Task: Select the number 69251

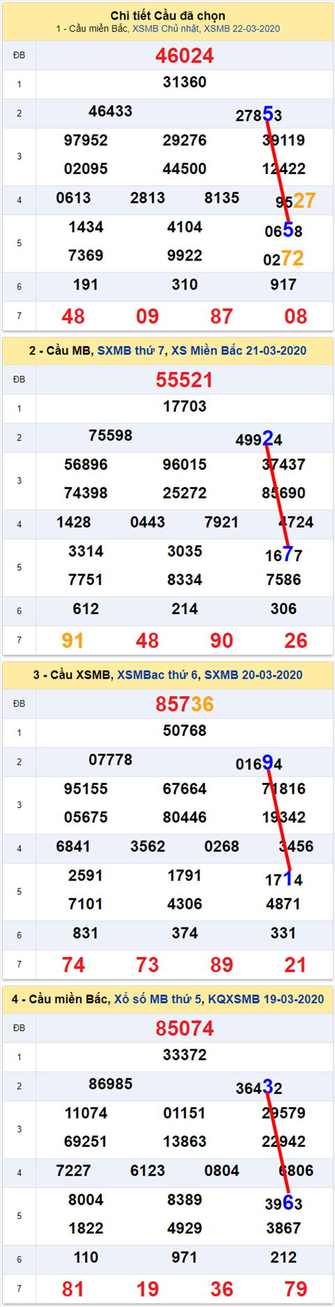Action: 86,1142
